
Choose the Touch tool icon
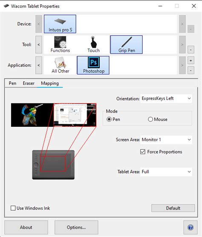click(x=93, y=45)
